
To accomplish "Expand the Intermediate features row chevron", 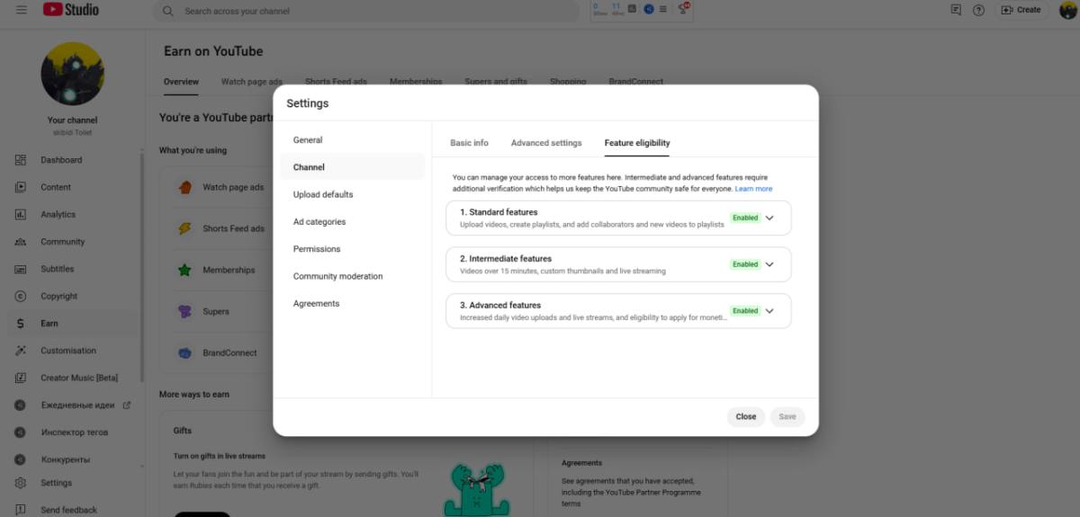I will point(769,264).
